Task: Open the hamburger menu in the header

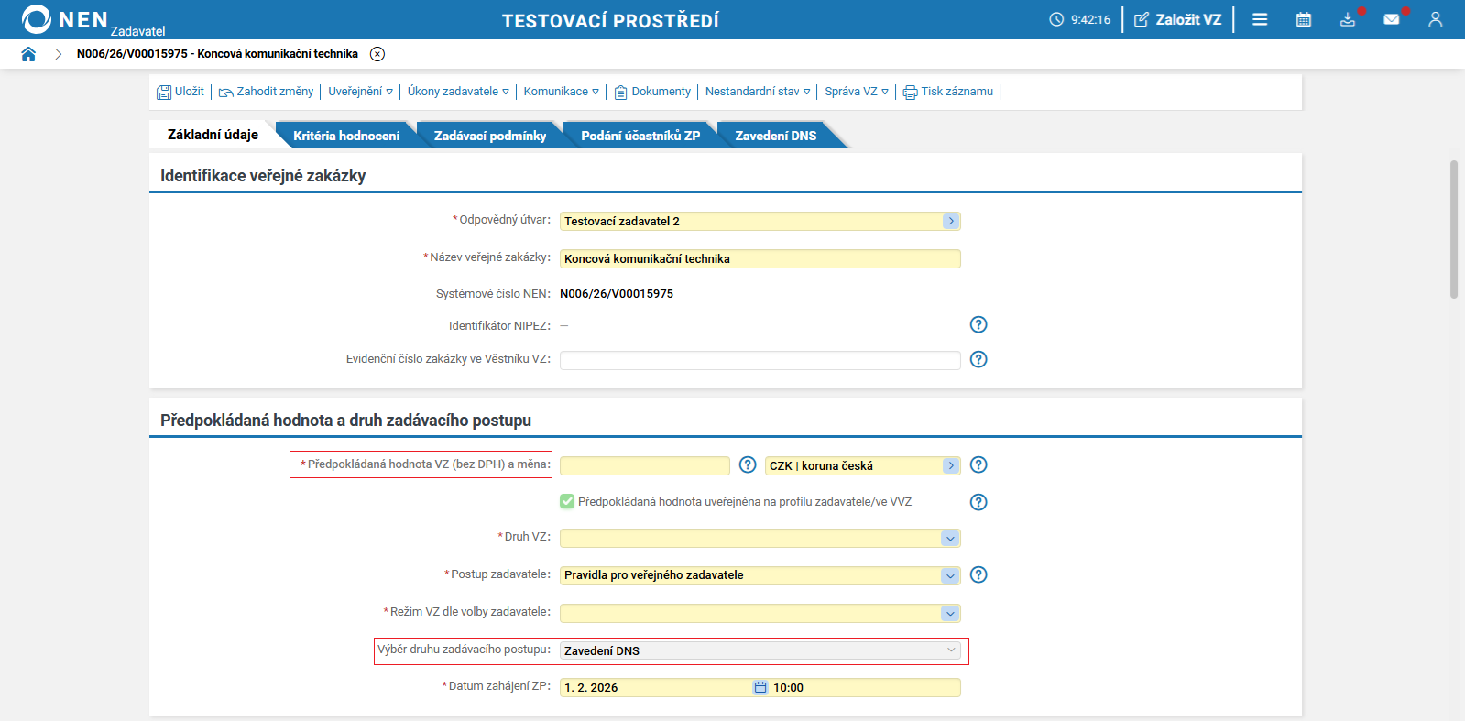Action: (x=1260, y=19)
